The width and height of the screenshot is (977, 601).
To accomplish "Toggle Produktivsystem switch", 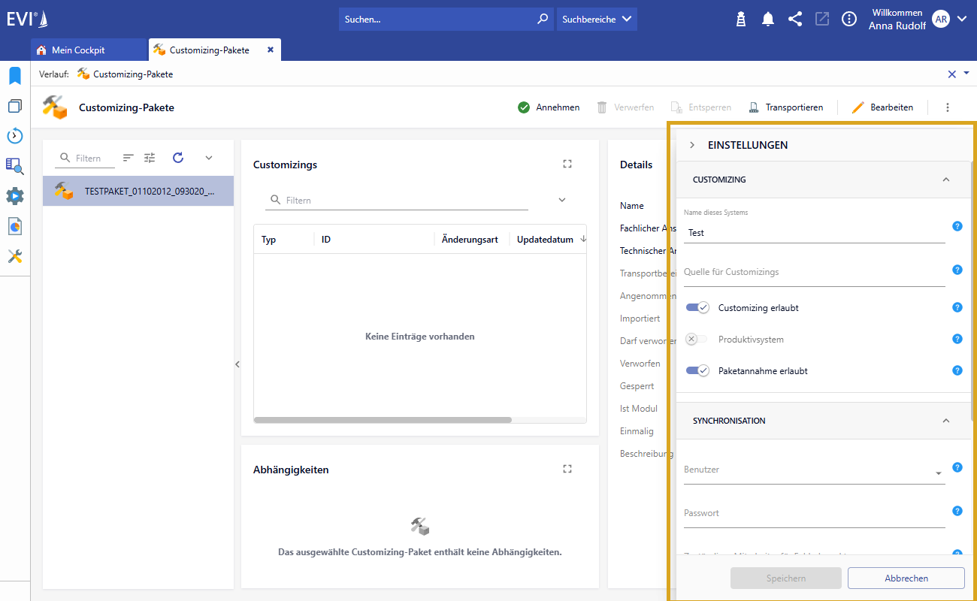I will 697,339.
